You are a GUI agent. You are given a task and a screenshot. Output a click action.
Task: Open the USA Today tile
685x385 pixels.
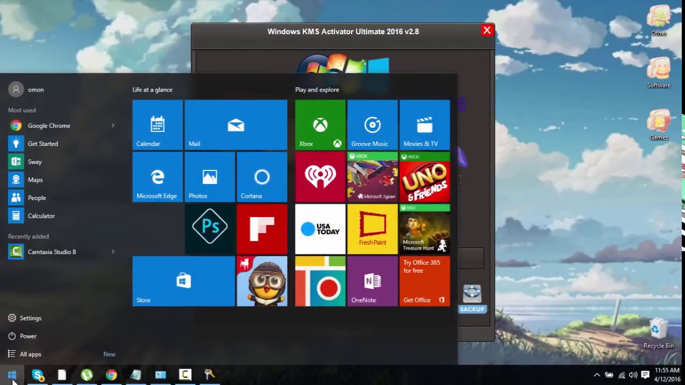click(320, 229)
